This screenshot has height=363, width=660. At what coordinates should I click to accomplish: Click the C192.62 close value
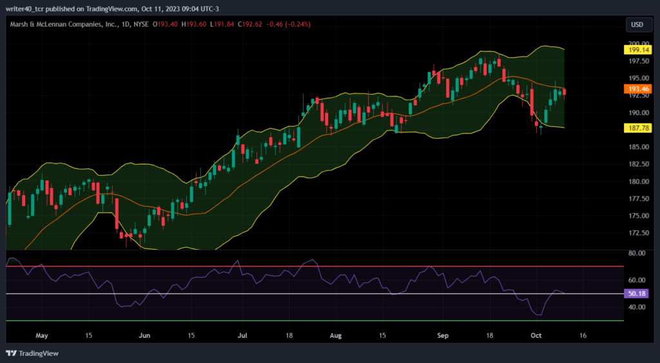249,25
